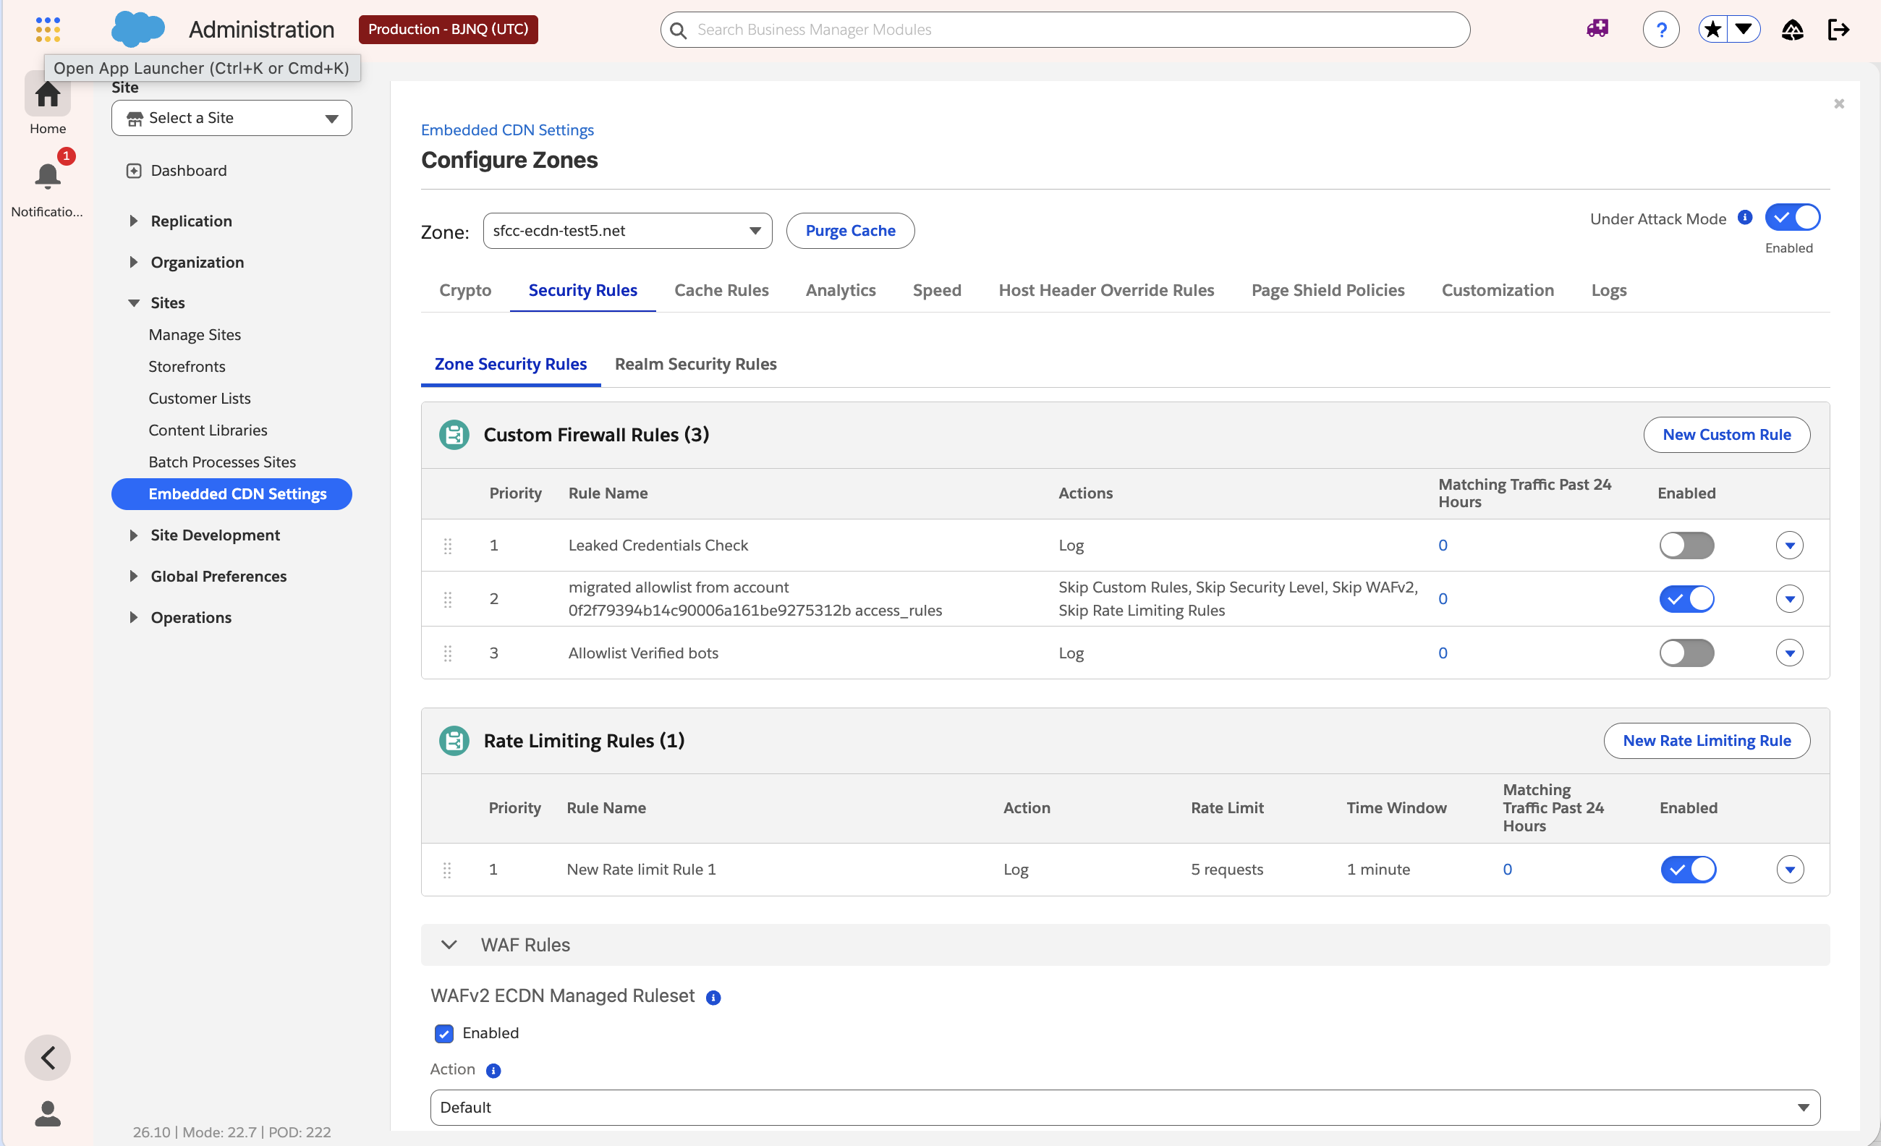Click the log out icon

(1838, 30)
